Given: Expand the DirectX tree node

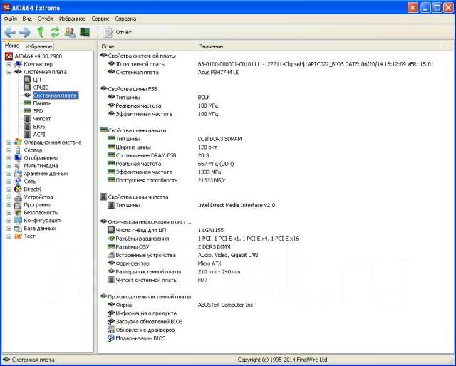Looking at the screenshot, I should 9,189.
